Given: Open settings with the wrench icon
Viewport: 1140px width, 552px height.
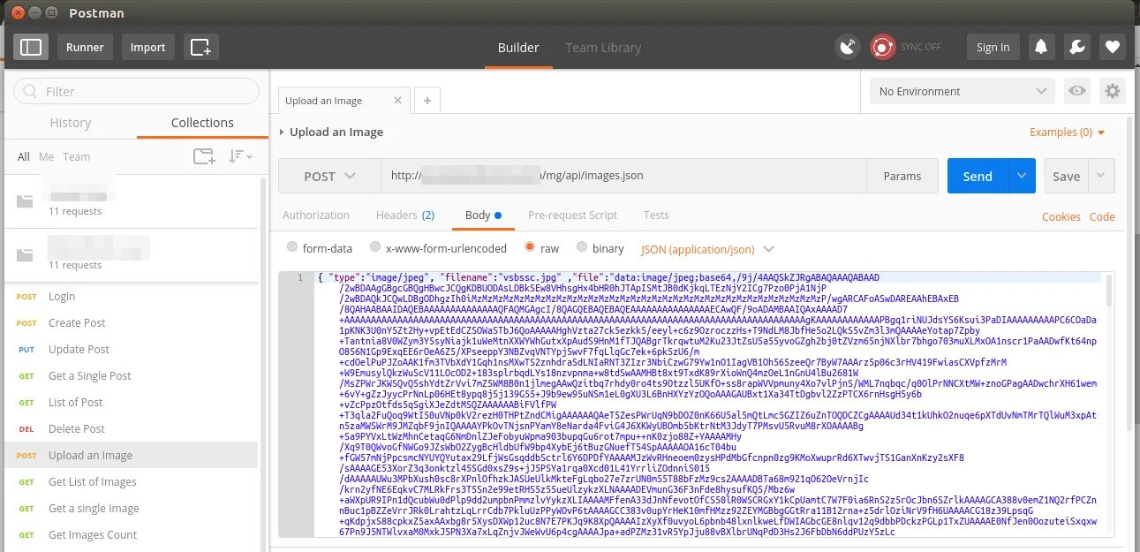Looking at the screenshot, I should 1077,47.
